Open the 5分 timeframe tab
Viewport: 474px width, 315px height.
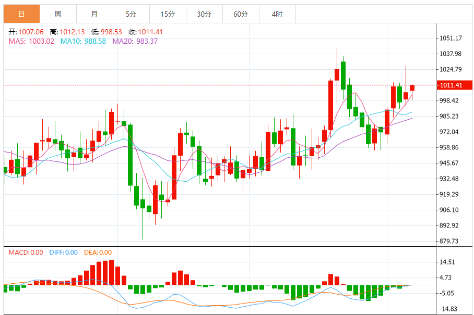click(131, 14)
